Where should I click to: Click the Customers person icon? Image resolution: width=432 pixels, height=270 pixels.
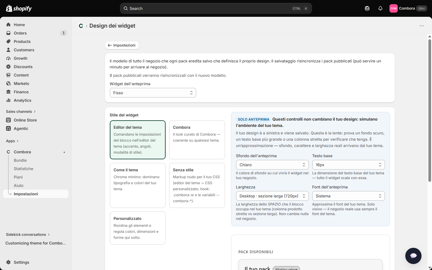(x=8, y=50)
